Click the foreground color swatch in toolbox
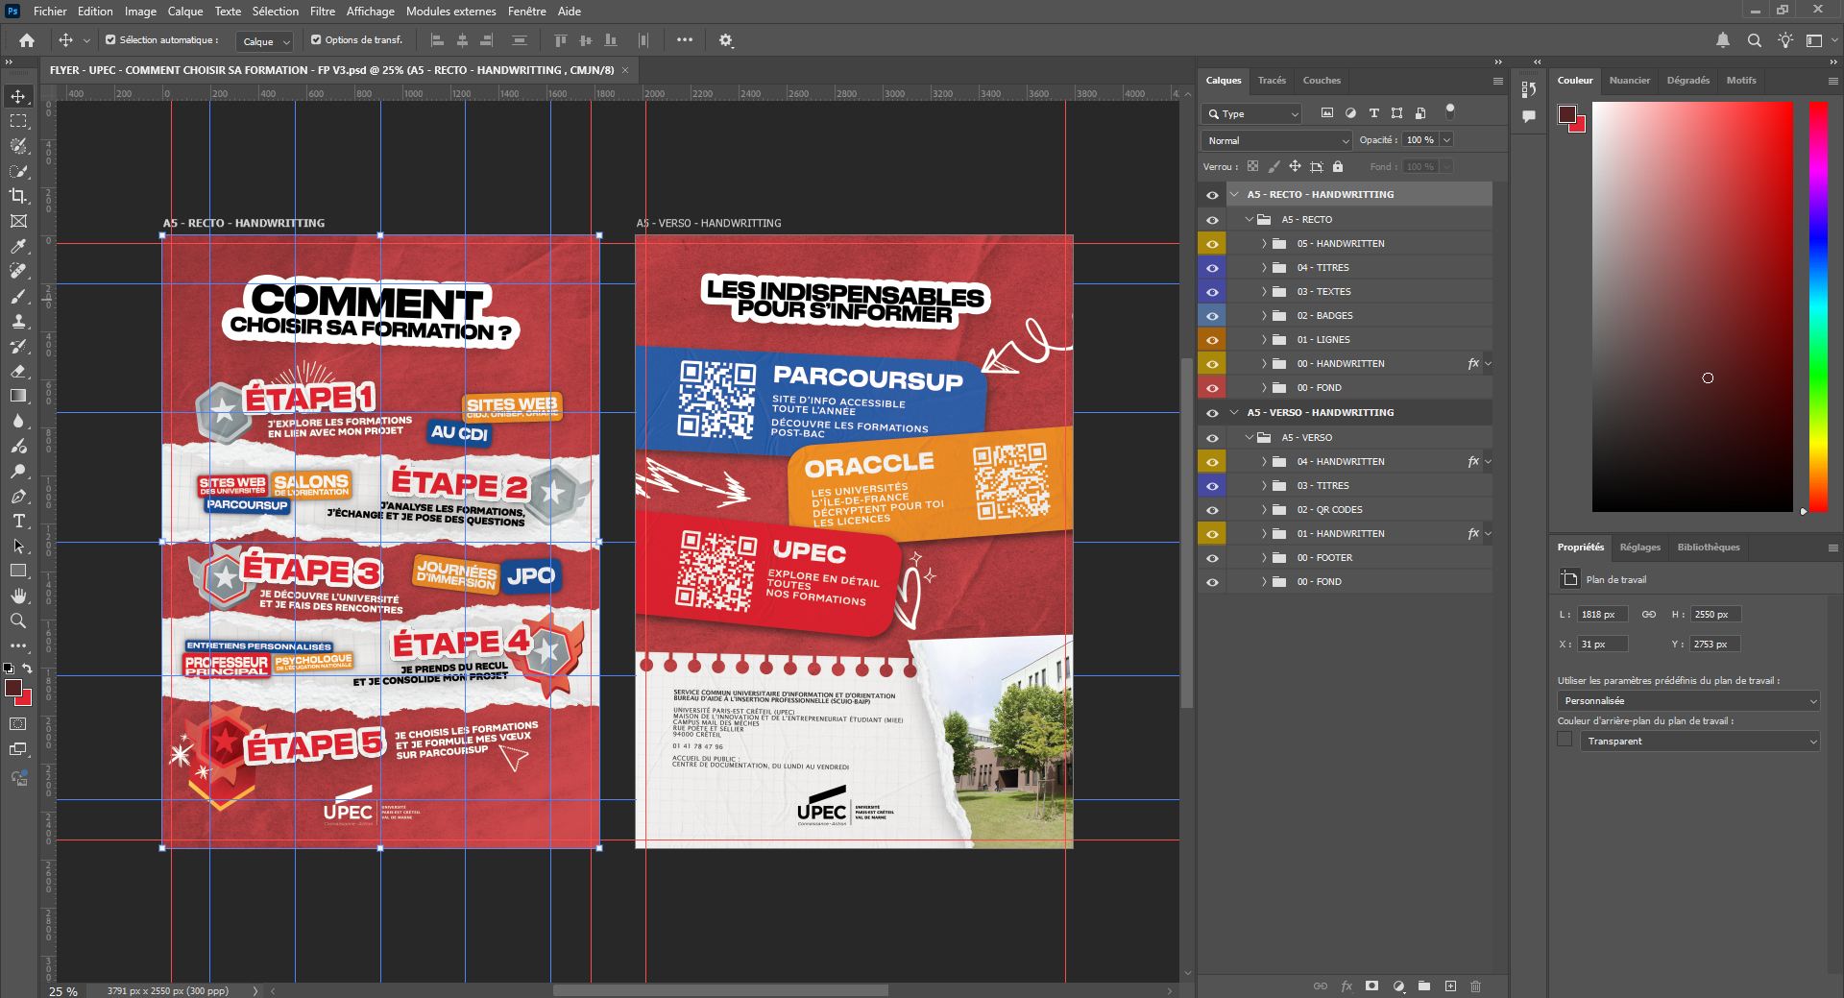 pyautogui.click(x=12, y=688)
